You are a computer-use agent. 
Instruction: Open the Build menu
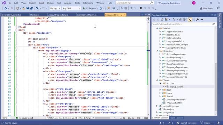coord(41,3)
